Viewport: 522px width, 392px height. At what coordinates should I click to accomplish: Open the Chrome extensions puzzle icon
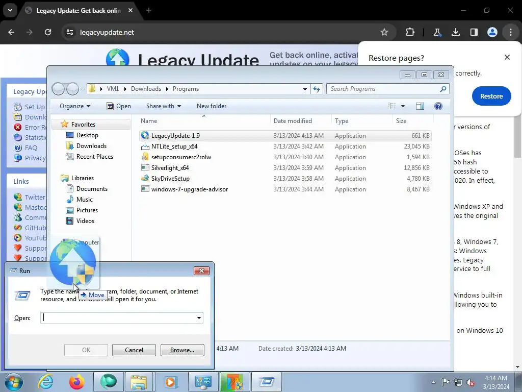(410, 32)
